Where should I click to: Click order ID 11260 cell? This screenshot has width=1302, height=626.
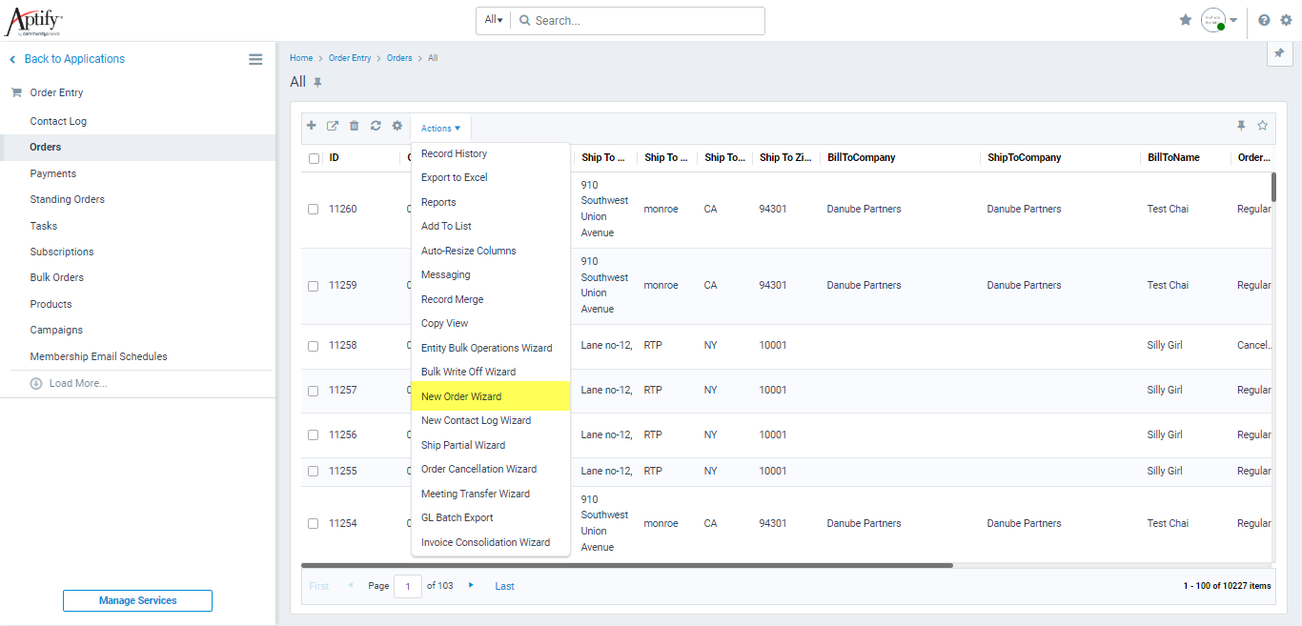[x=343, y=210]
